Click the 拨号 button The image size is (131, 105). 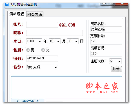116,69
